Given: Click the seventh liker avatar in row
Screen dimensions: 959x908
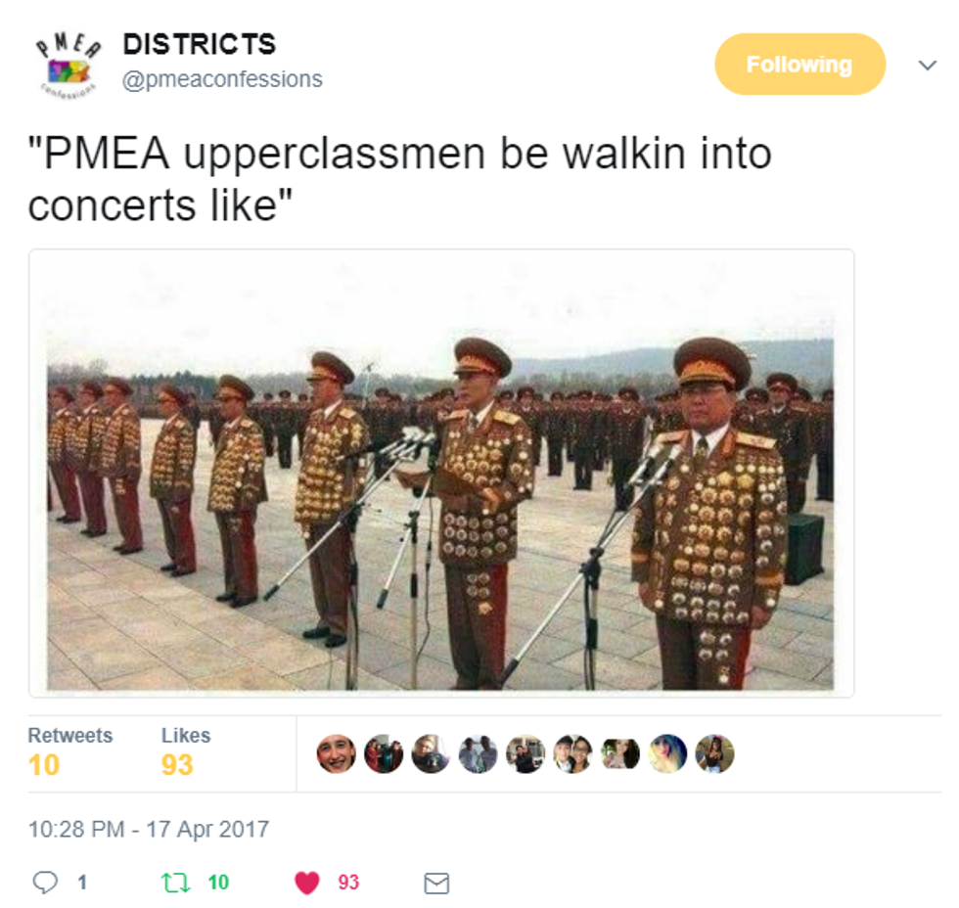Looking at the screenshot, I should click(x=620, y=753).
